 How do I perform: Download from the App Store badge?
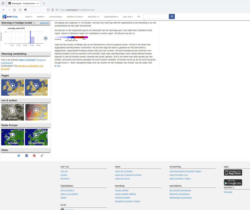pyautogui.click(x=233, y=173)
